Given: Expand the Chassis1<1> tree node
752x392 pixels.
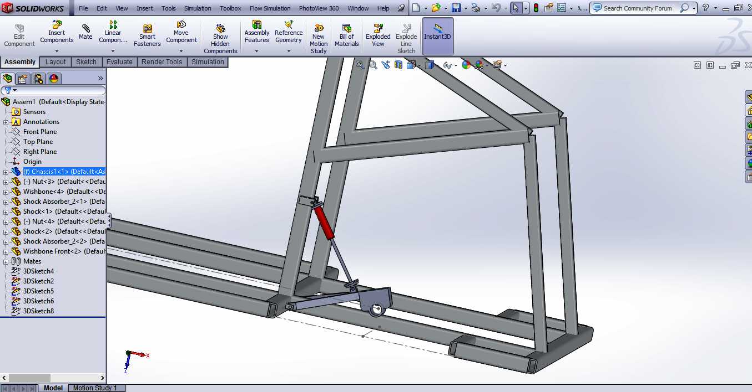Looking at the screenshot, I should 6,172.
